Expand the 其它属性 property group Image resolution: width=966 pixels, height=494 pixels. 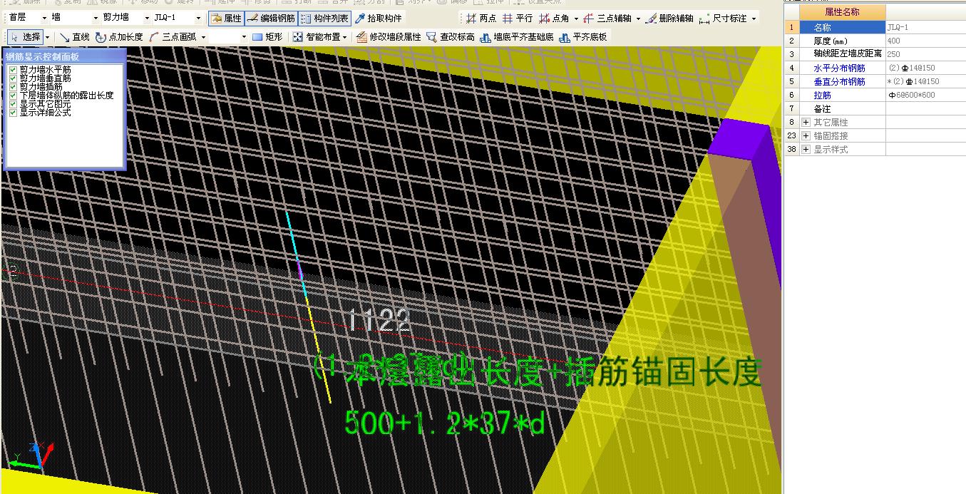[806, 123]
